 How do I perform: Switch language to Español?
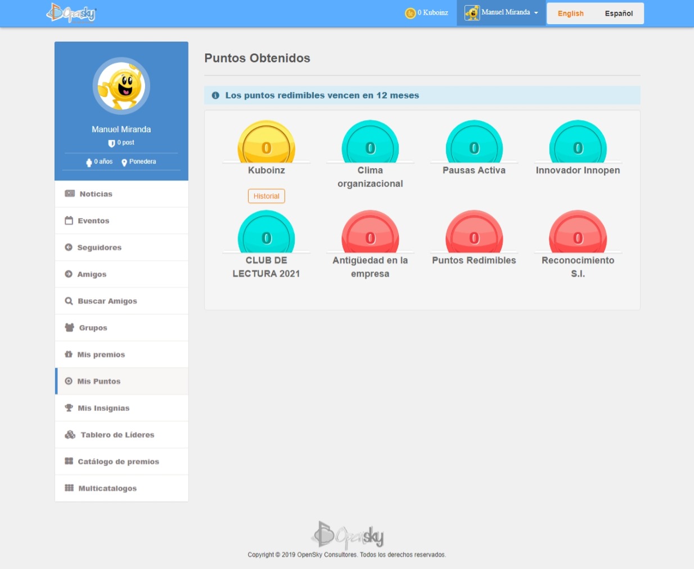[619, 13]
